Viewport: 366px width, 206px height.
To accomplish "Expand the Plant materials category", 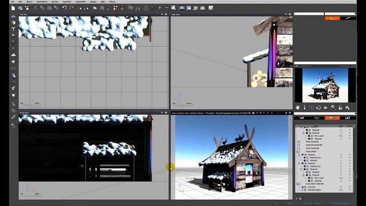I will (x=299, y=142).
